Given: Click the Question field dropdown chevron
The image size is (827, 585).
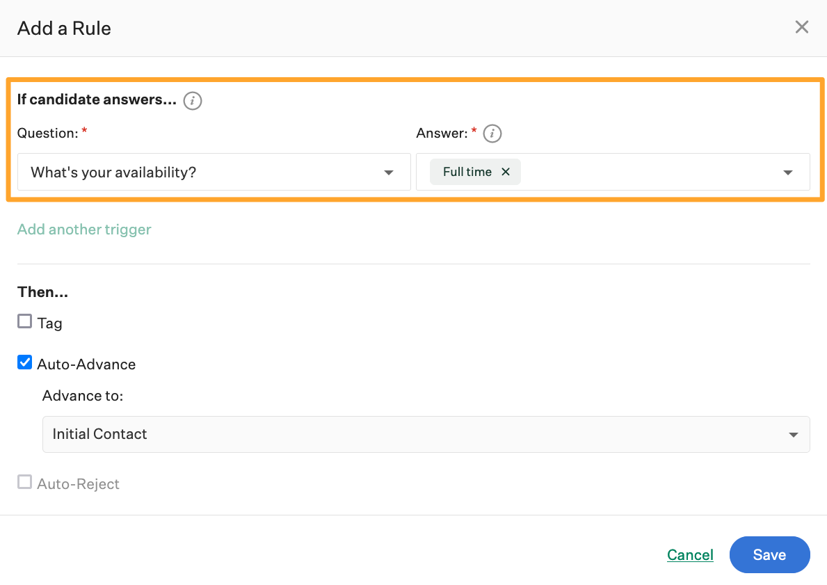Looking at the screenshot, I should 389,172.
